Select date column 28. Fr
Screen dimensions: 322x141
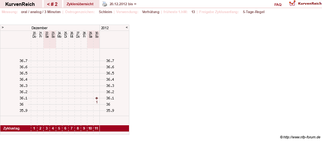[x=84, y=35]
